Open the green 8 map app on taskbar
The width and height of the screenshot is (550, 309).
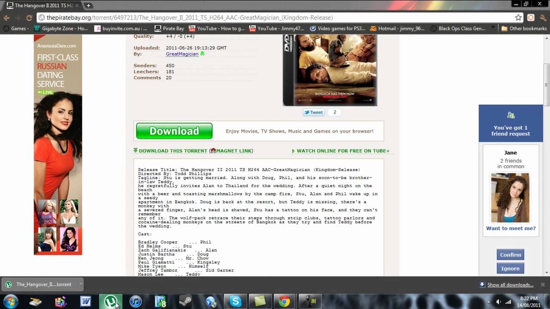click(160, 302)
